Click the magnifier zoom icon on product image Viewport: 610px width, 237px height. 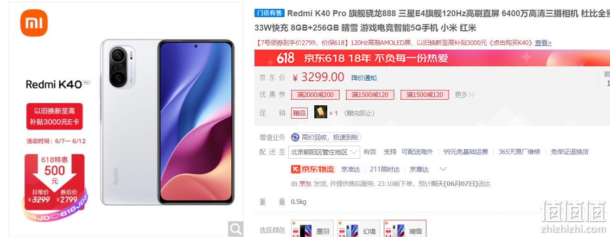(x=236, y=228)
